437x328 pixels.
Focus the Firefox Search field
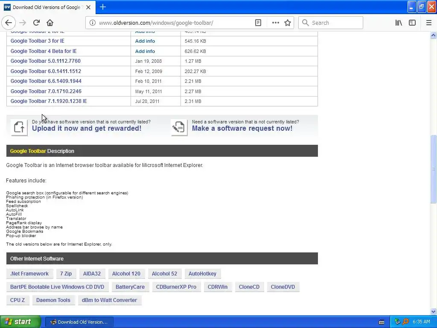tap(331, 23)
